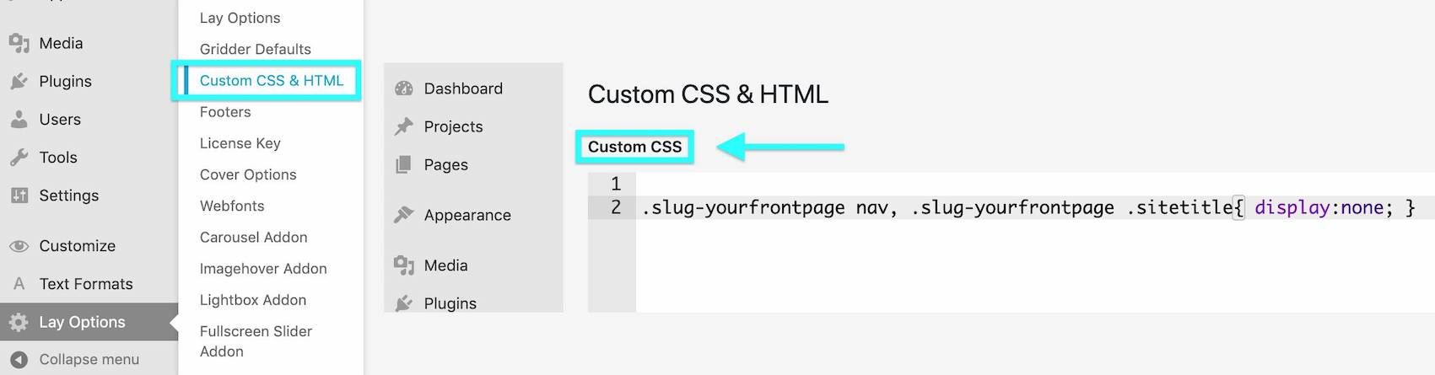Image resolution: width=1435 pixels, height=375 pixels.
Task: Click the Tools wrench icon
Action: click(19, 158)
